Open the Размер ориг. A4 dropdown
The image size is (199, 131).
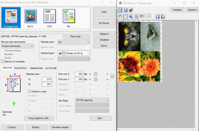[x=74, y=42]
